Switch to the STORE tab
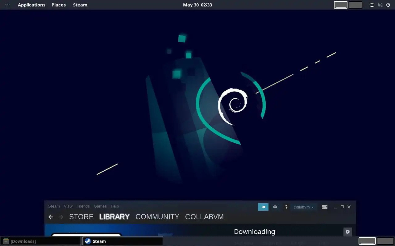The image size is (395, 246). point(81,217)
